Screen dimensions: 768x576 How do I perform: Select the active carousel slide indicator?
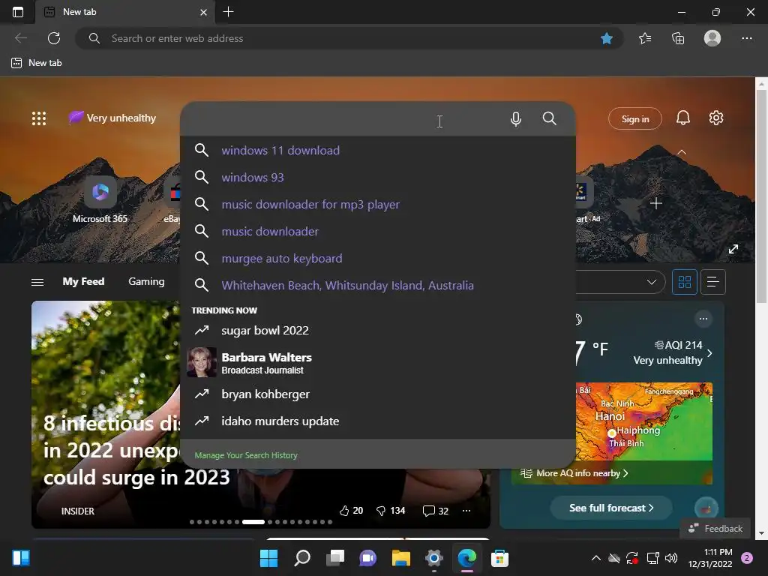pyautogui.click(x=253, y=522)
